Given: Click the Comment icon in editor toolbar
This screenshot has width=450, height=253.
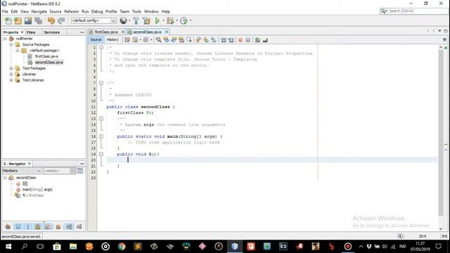Looking at the screenshot, I should click(257, 40).
